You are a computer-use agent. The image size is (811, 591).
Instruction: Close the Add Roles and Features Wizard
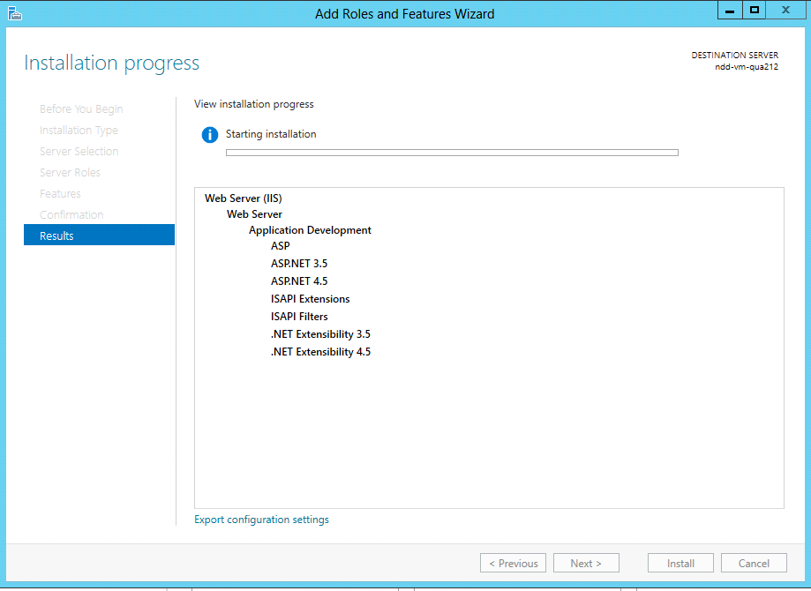[x=785, y=11]
